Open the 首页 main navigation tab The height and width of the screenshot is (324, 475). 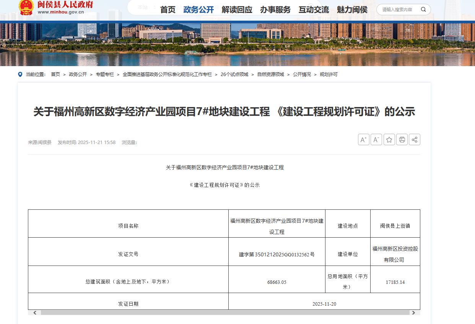[x=168, y=10]
